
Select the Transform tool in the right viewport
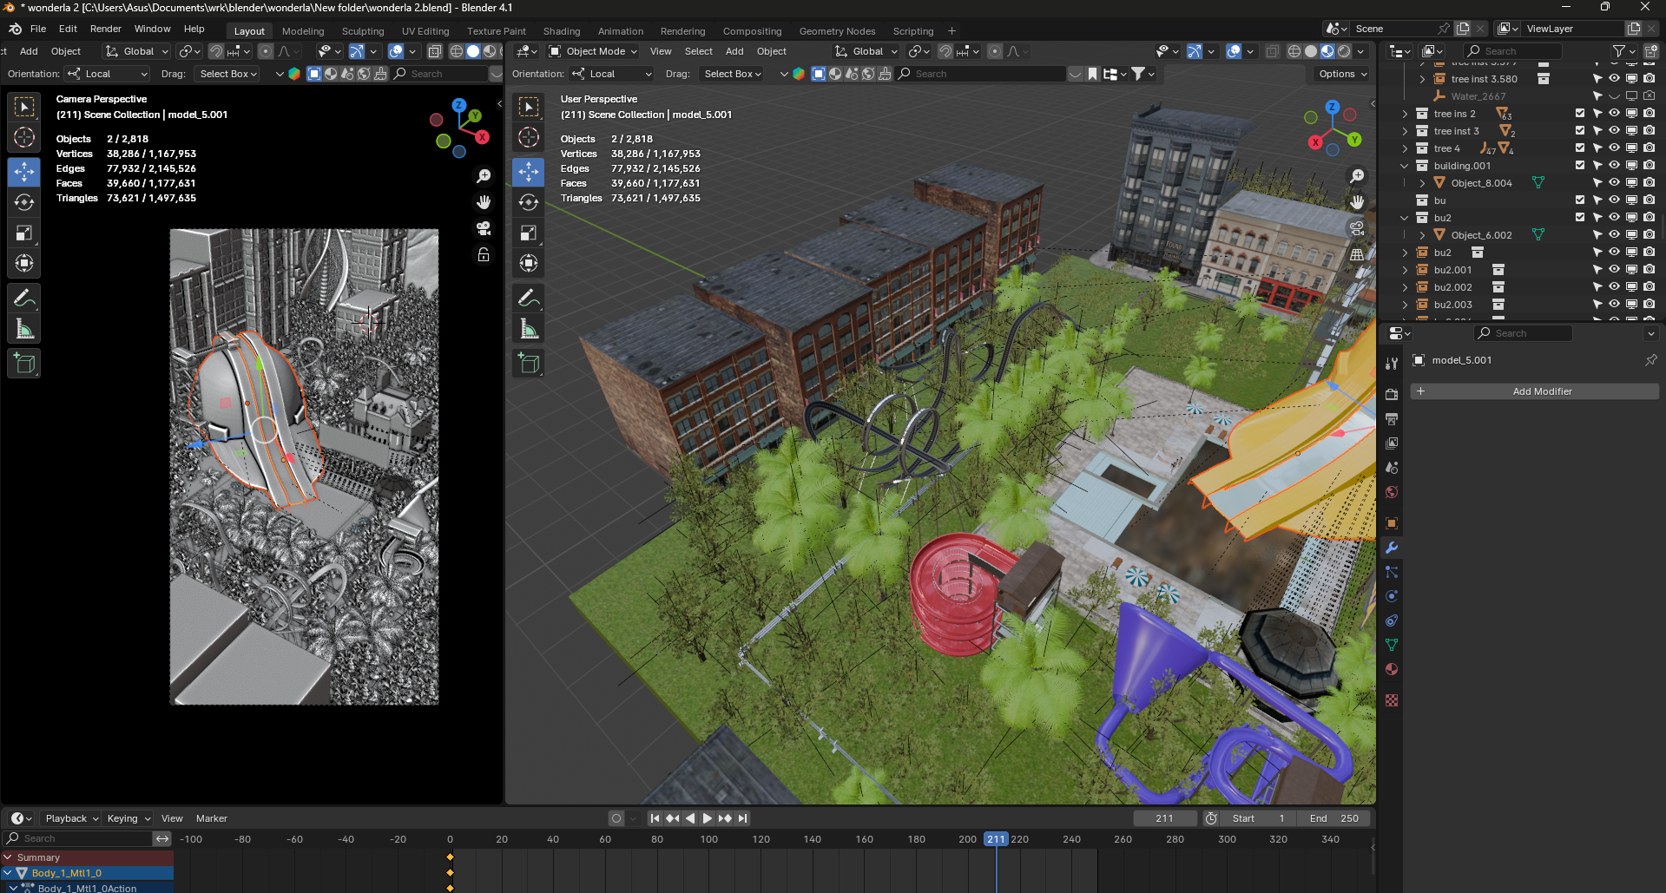pyautogui.click(x=528, y=263)
